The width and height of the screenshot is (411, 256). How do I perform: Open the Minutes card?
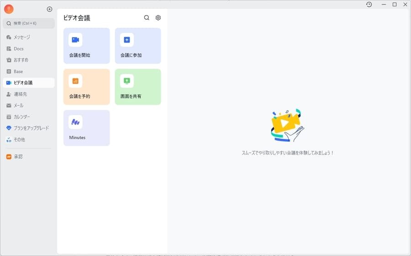click(86, 128)
